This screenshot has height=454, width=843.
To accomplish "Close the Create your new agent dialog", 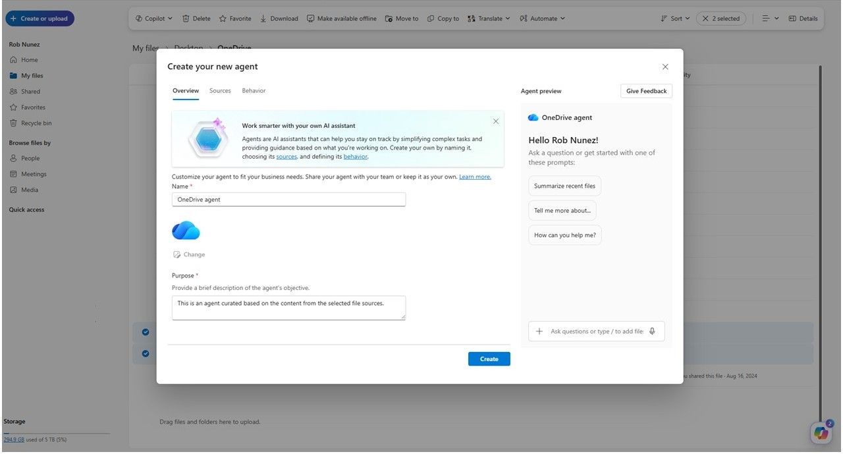I will pos(665,67).
